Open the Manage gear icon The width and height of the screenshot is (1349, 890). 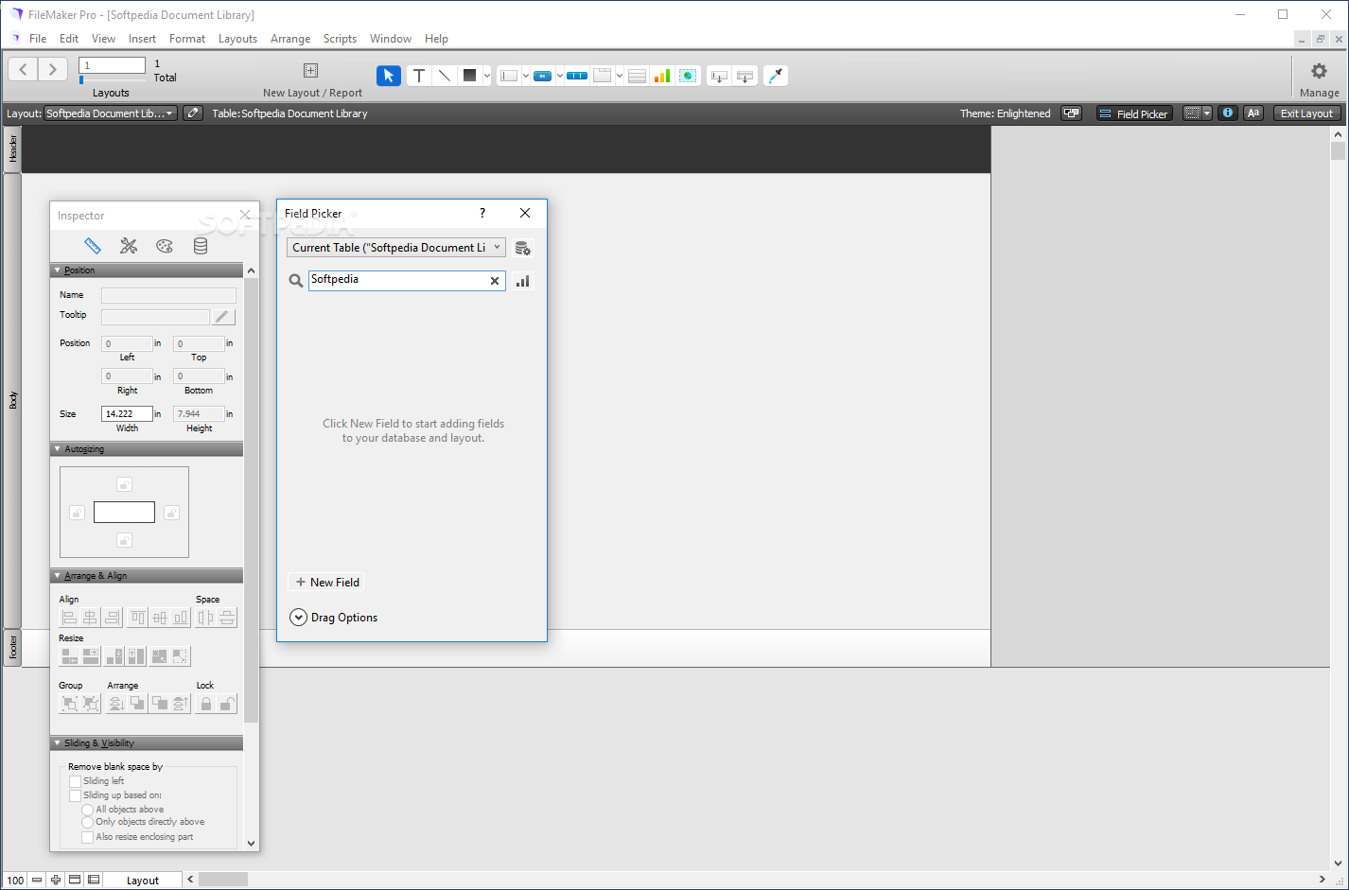[1319, 71]
